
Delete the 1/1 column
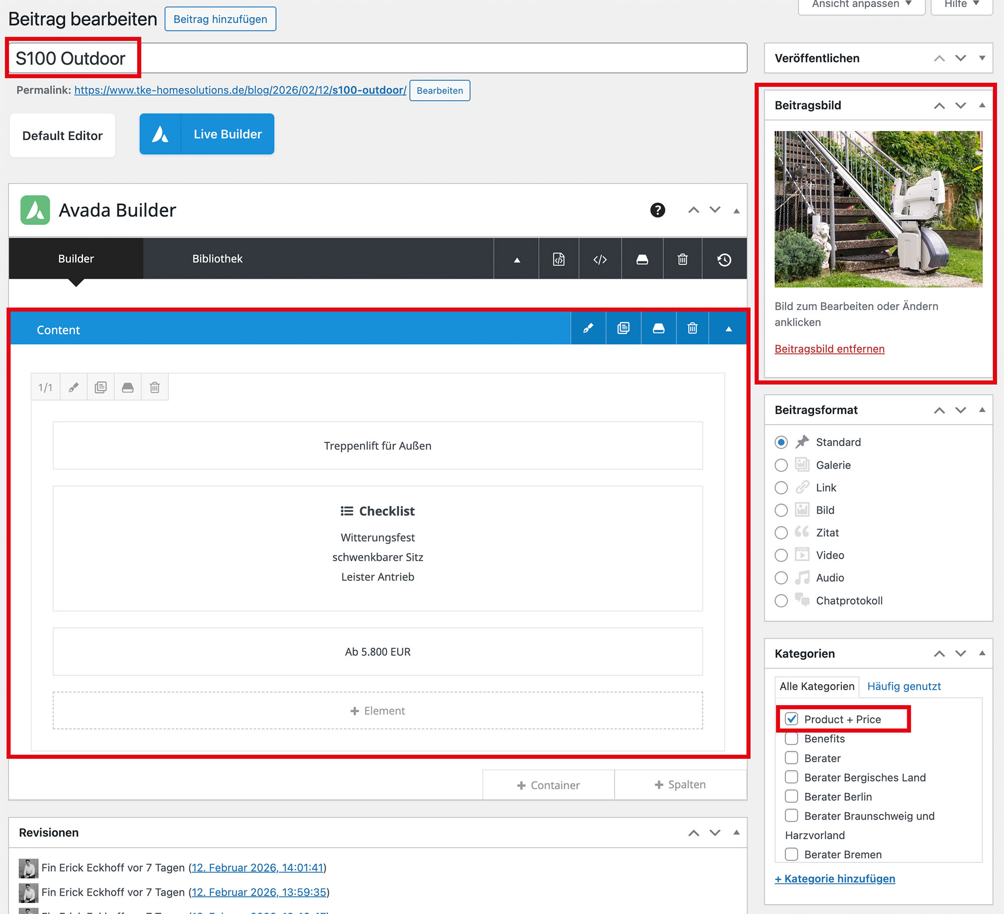point(155,387)
